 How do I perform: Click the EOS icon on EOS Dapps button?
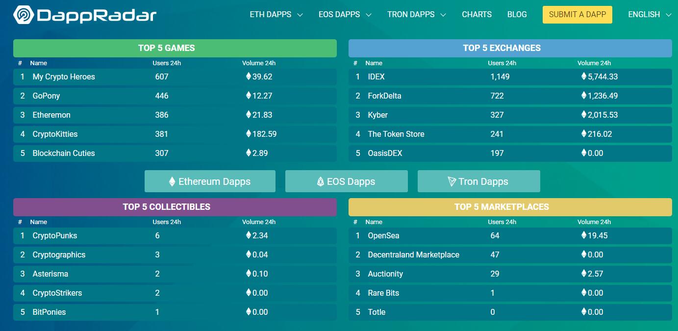click(x=321, y=182)
